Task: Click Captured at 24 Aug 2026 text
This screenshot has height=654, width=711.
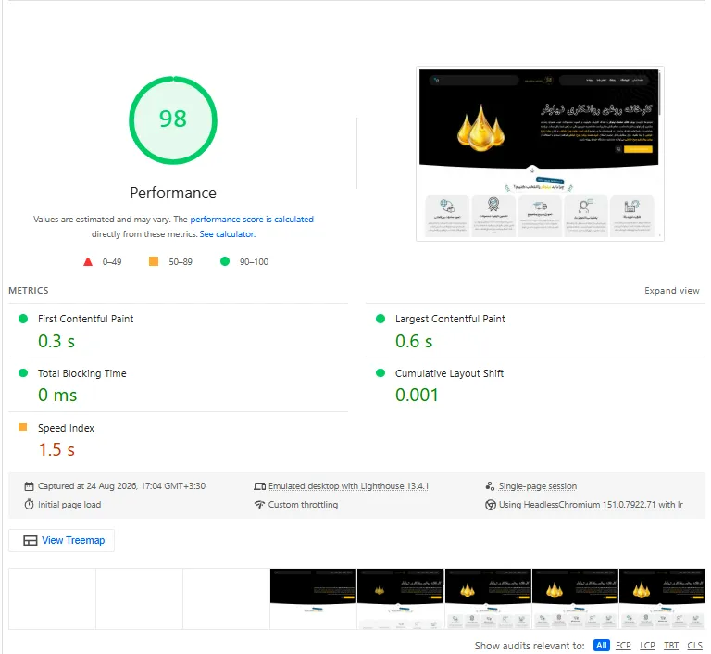Action: pyautogui.click(x=121, y=486)
